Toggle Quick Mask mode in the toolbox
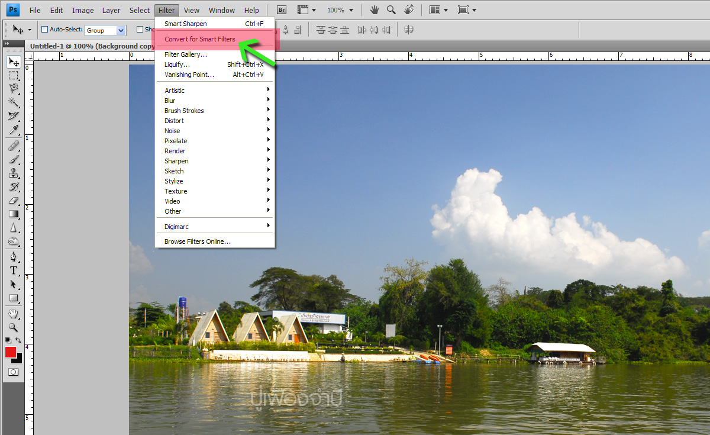This screenshot has height=435, width=710. click(x=13, y=372)
